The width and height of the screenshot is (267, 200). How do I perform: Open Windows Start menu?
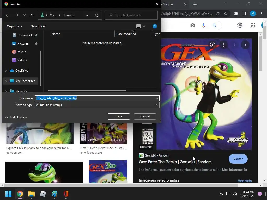tap(8, 194)
